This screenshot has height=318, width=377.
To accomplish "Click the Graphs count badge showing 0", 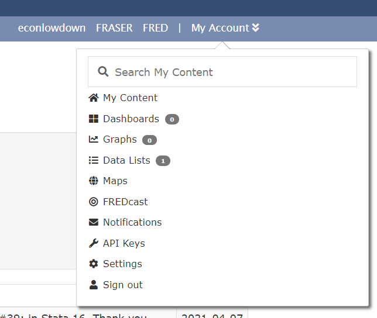I will pyautogui.click(x=149, y=140).
